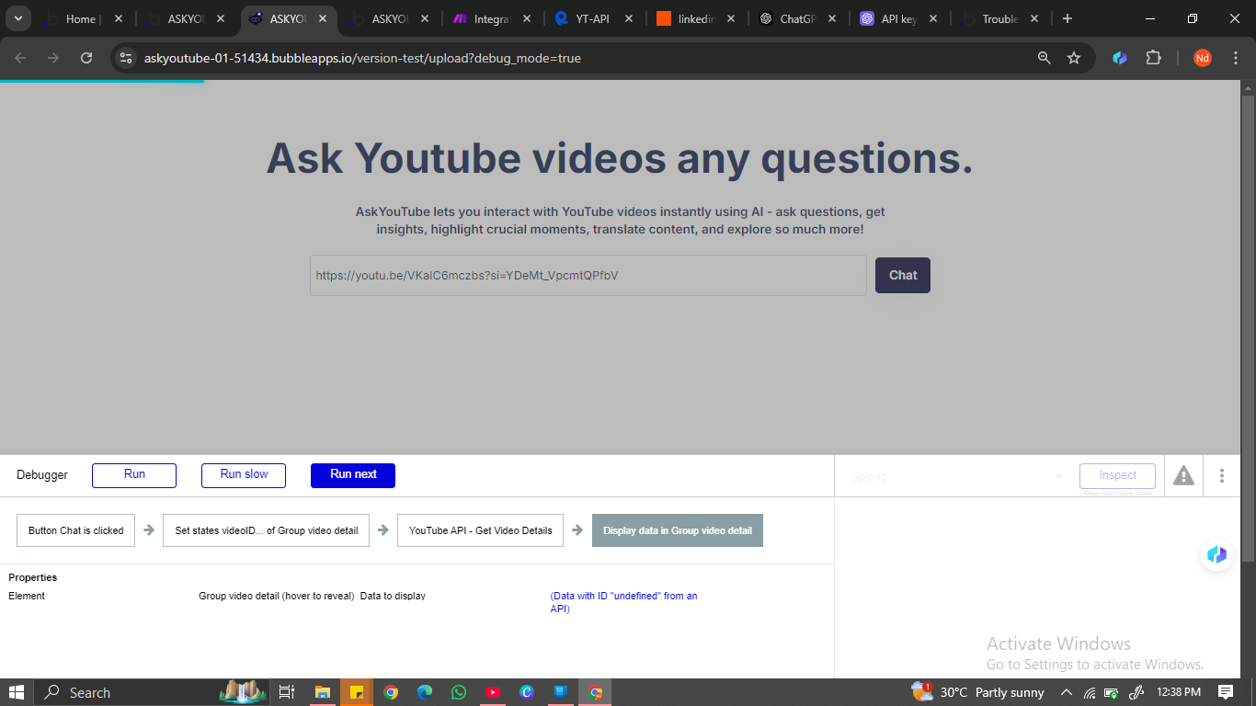Bookmark this page with the star icon
The height and width of the screenshot is (706, 1256).
click(x=1074, y=58)
